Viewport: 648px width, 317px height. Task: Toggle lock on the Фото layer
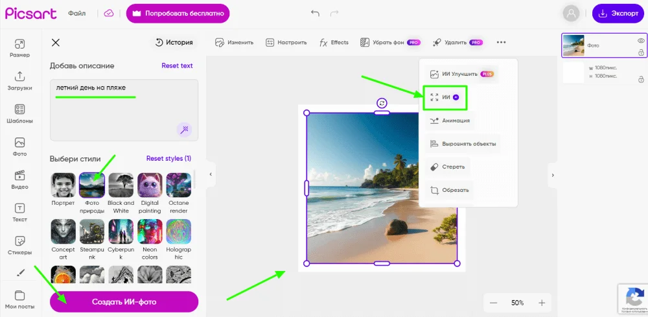pyautogui.click(x=640, y=53)
